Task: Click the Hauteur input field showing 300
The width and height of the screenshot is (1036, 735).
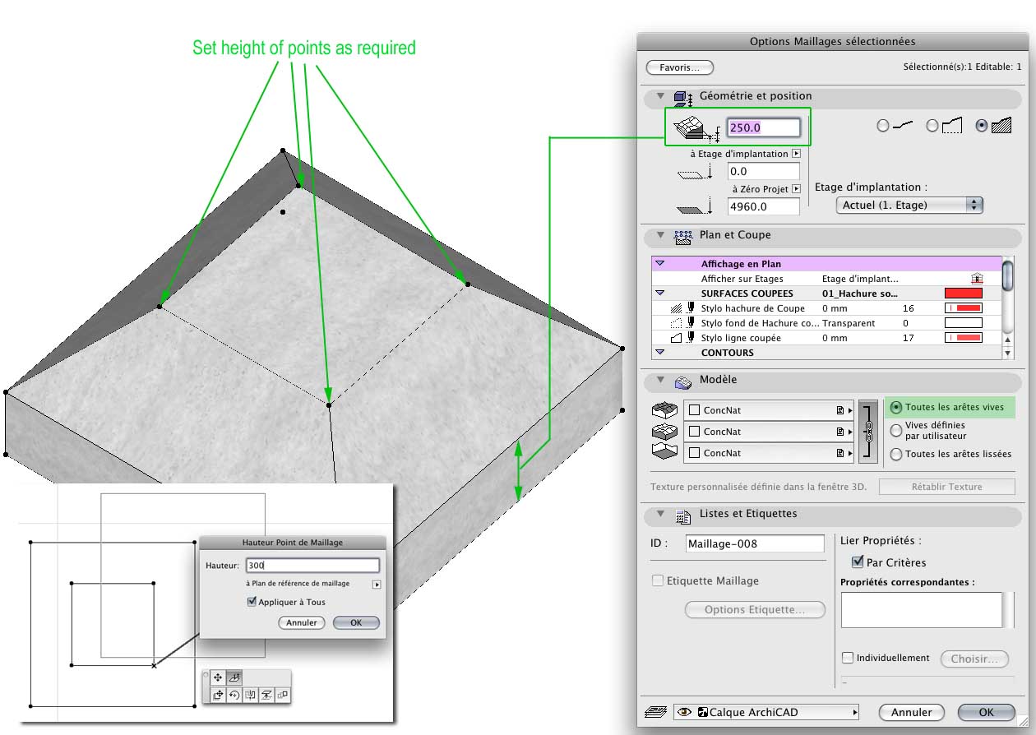Action: point(312,565)
